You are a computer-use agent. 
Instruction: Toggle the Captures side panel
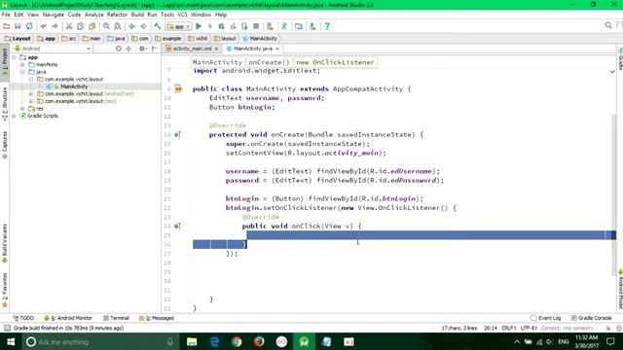point(5,145)
